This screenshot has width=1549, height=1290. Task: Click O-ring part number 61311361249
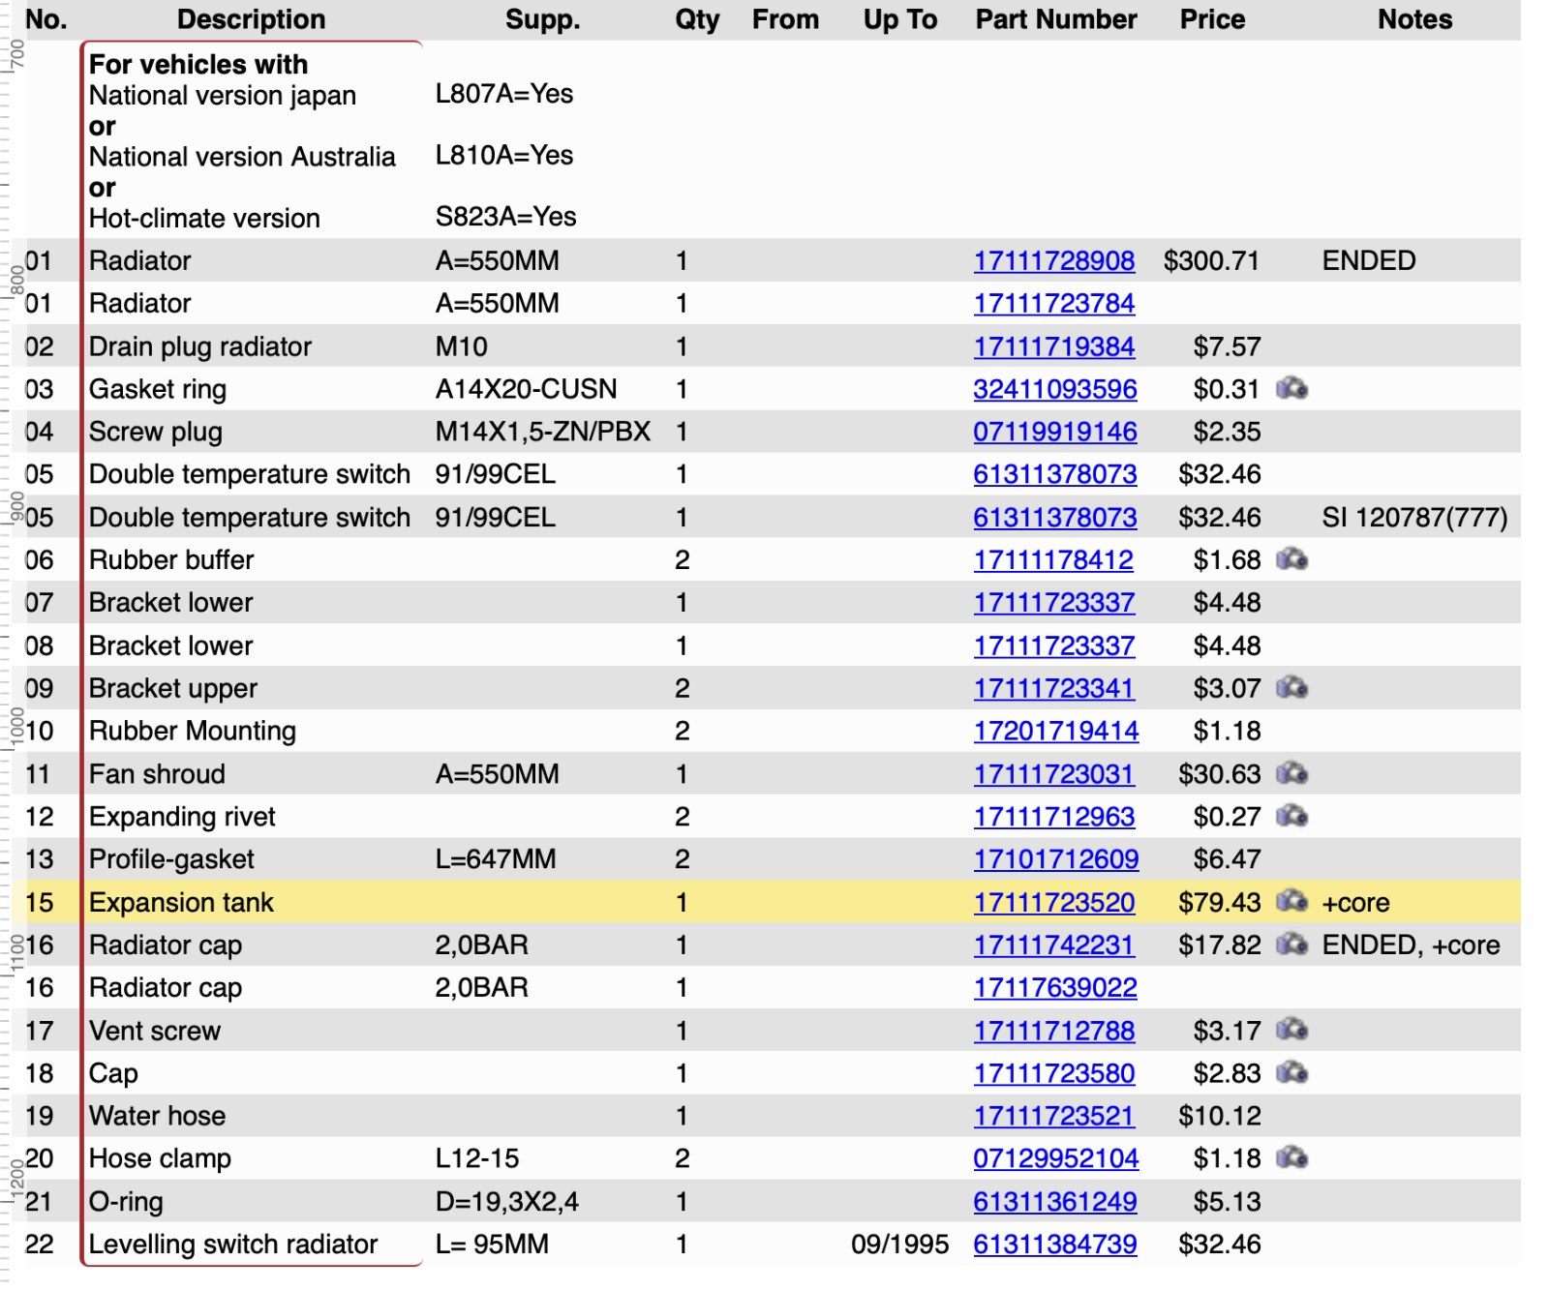(x=1054, y=1202)
